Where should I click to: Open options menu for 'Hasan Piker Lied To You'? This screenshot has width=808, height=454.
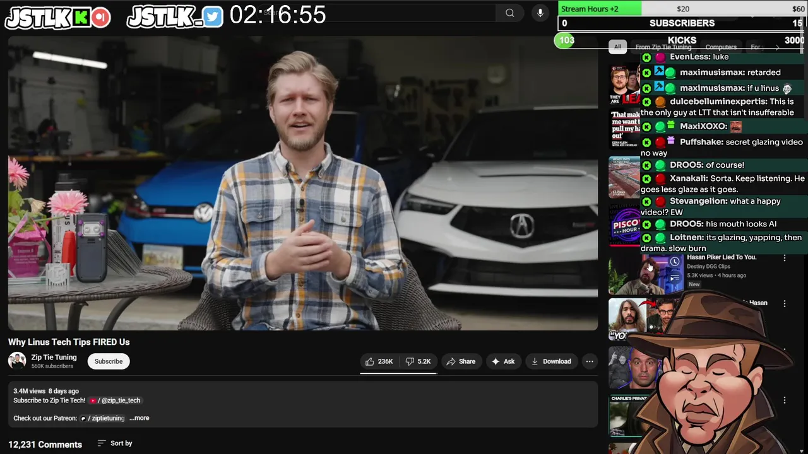(x=785, y=258)
